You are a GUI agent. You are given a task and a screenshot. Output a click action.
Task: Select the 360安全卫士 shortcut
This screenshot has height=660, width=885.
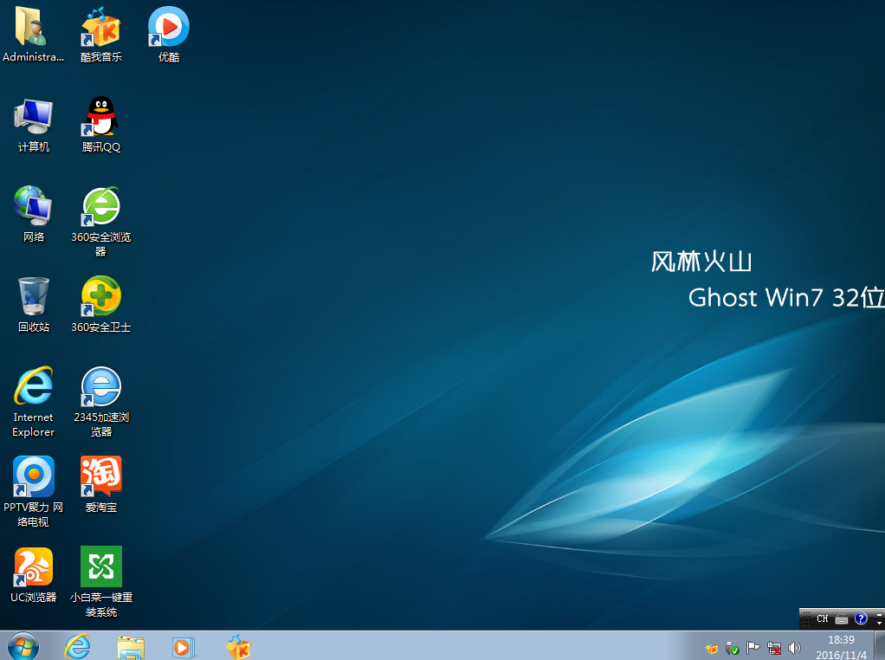coord(101,305)
